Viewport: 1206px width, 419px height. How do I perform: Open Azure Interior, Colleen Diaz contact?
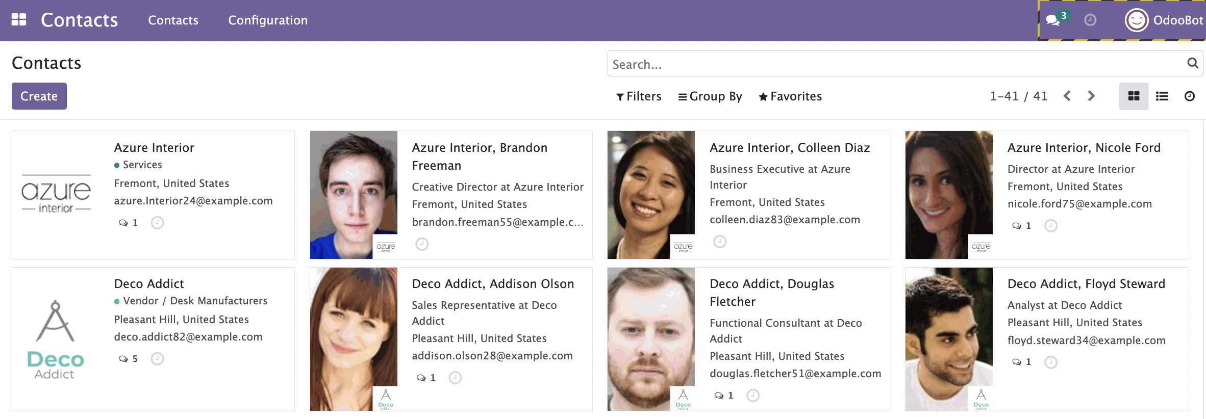point(790,148)
